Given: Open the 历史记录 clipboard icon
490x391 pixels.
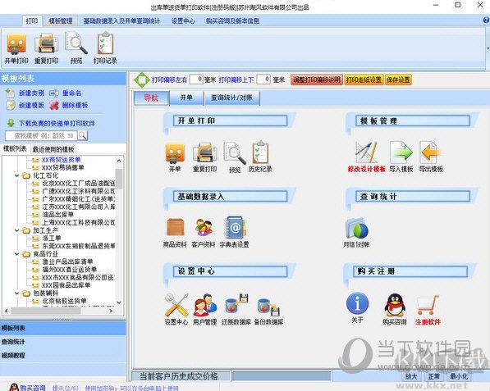Looking at the screenshot, I should click(x=261, y=152).
